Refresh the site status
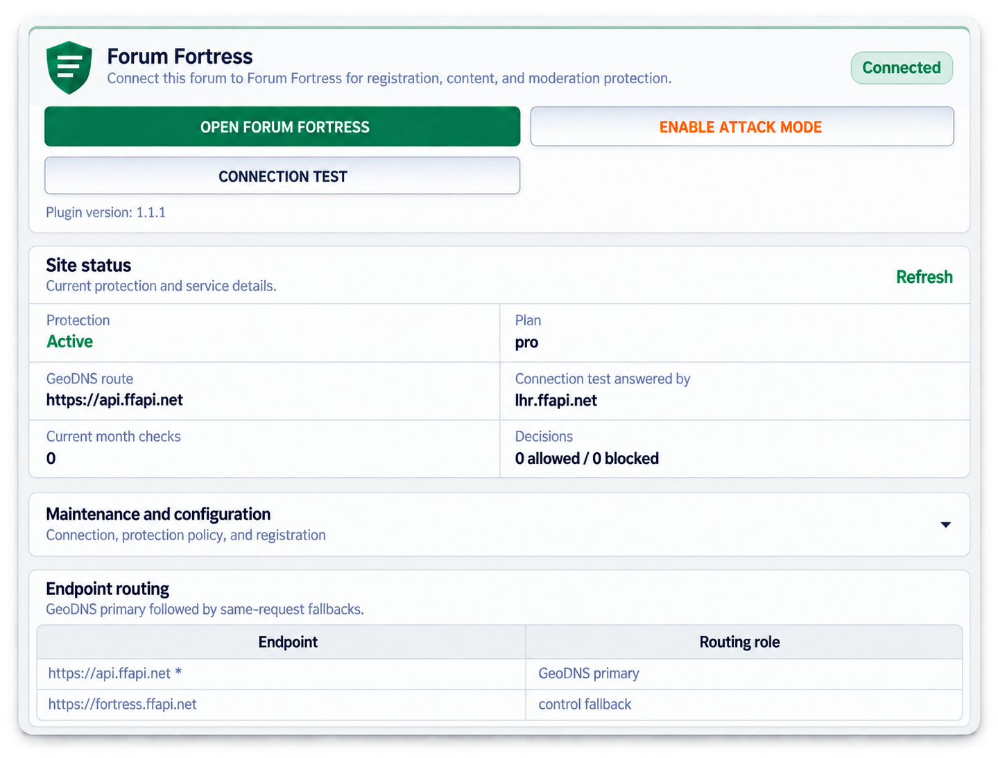The image size is (998, 758). 924,277
